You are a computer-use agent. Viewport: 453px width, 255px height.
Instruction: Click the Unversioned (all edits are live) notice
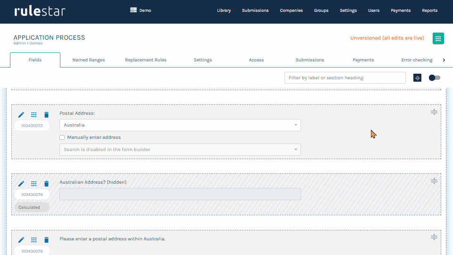387,38
